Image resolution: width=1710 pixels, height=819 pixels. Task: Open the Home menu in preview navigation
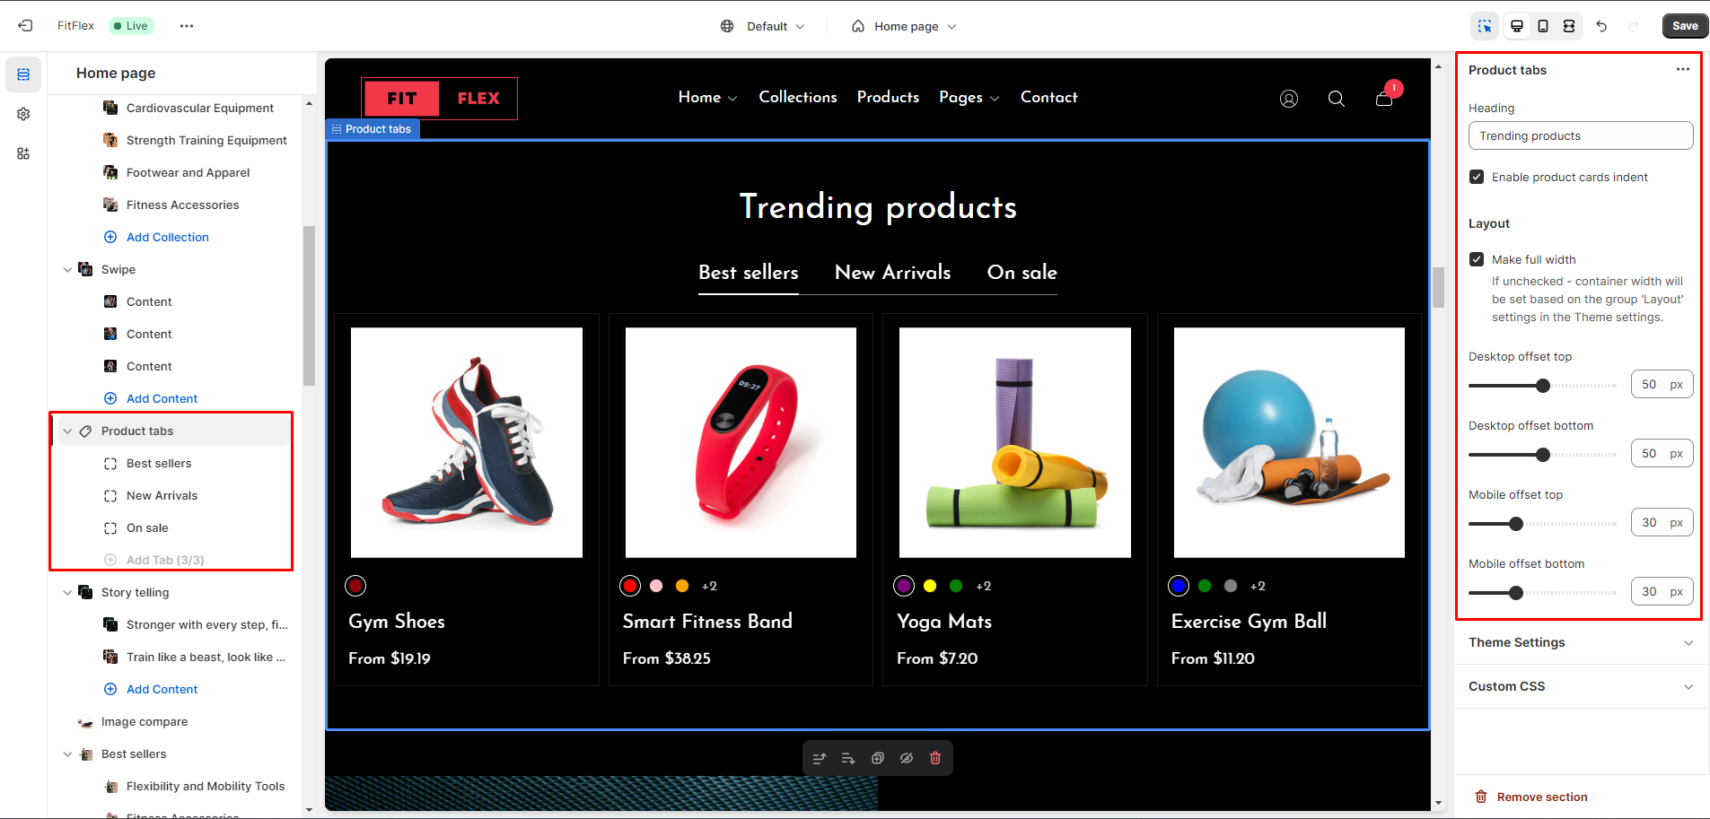708,97
